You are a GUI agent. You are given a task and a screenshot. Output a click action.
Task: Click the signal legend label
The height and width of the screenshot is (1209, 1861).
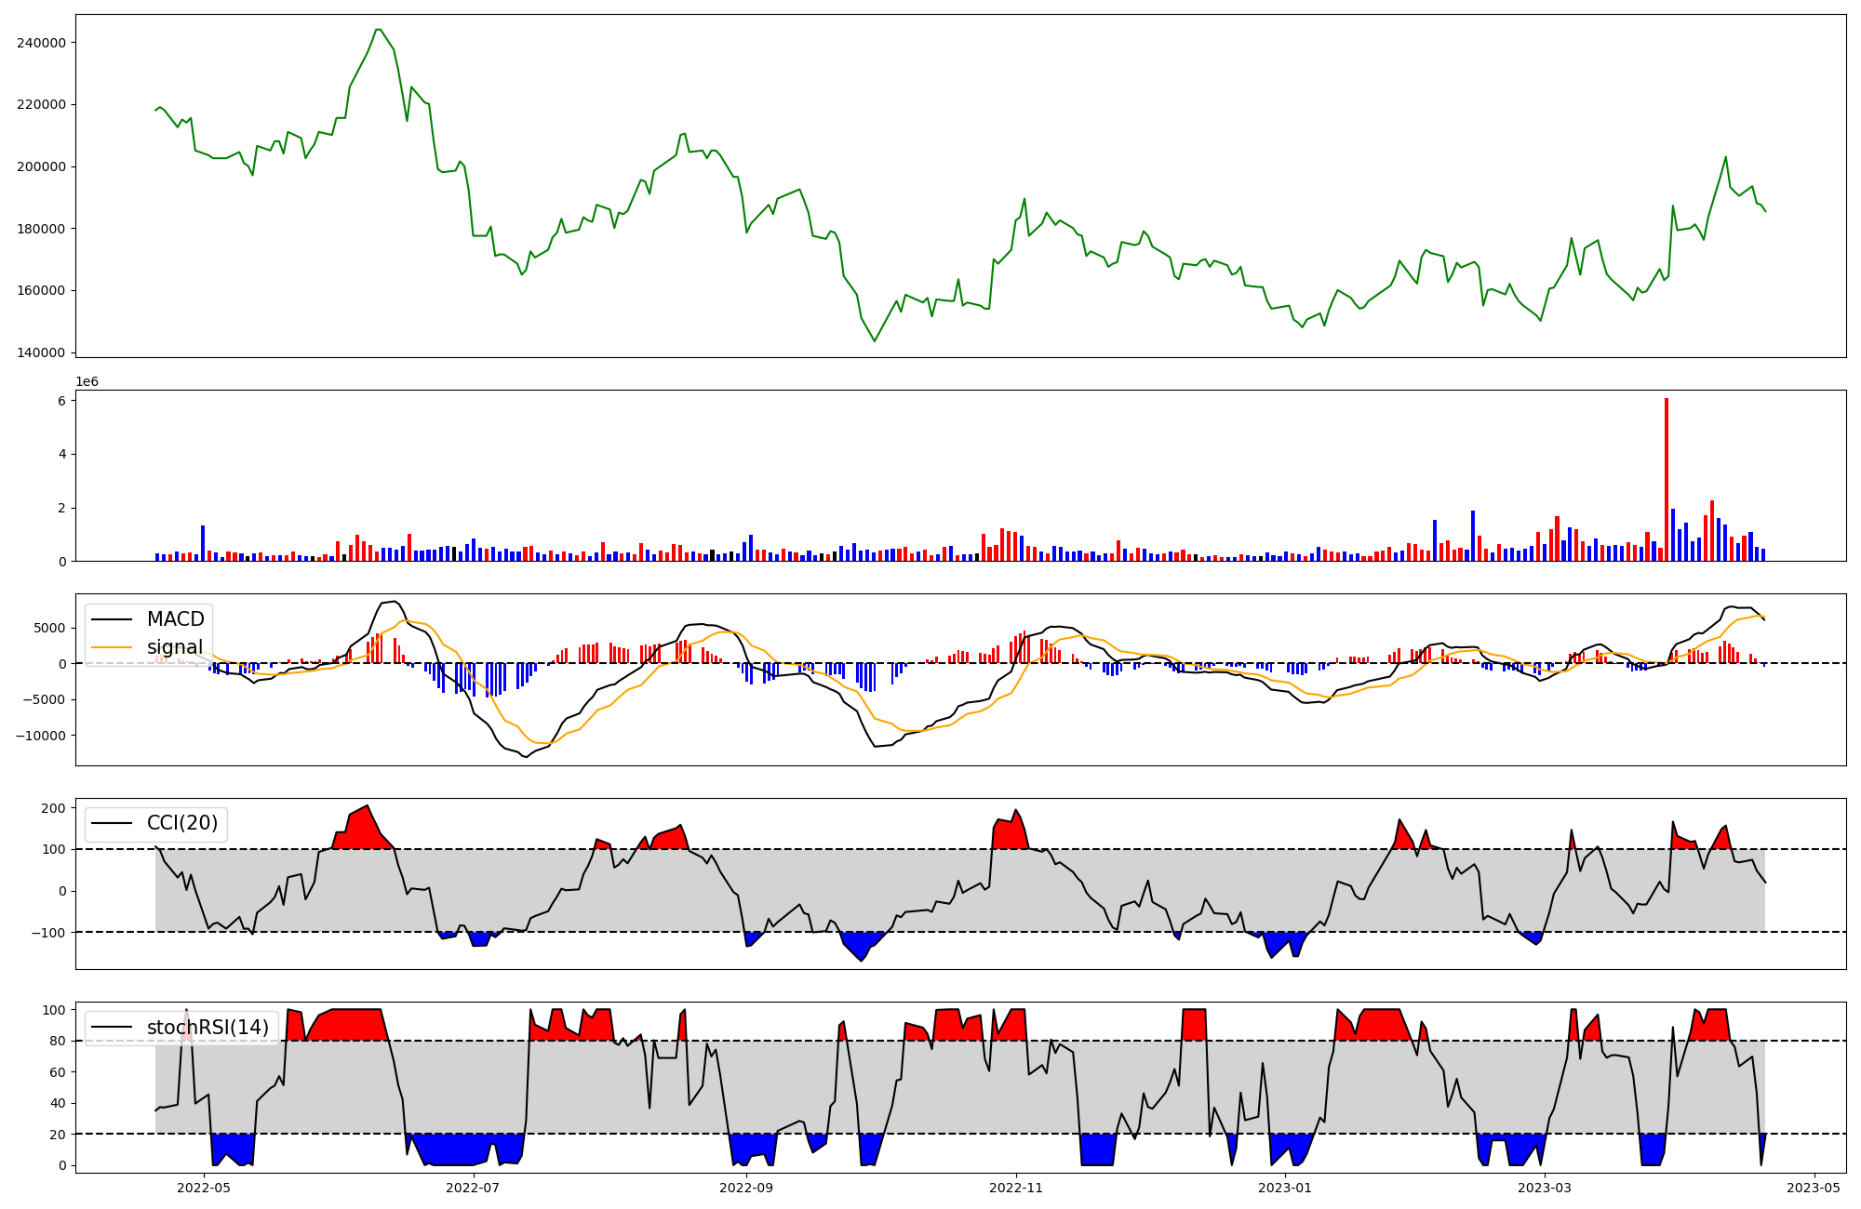click(175, 647)
